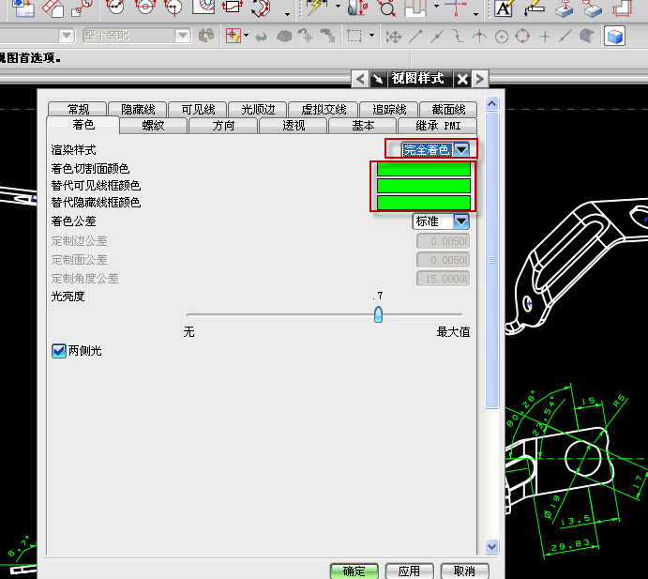Click the dark grey box icon beside the return arrow
This screenshot has width=648, height=579.
point(284,37)
